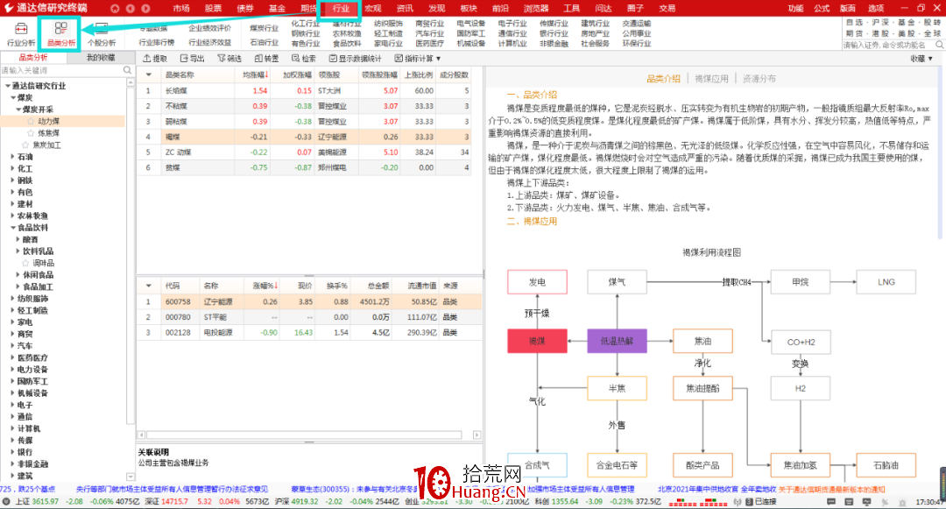Click the securities command input field

click(x=888, y=46)
